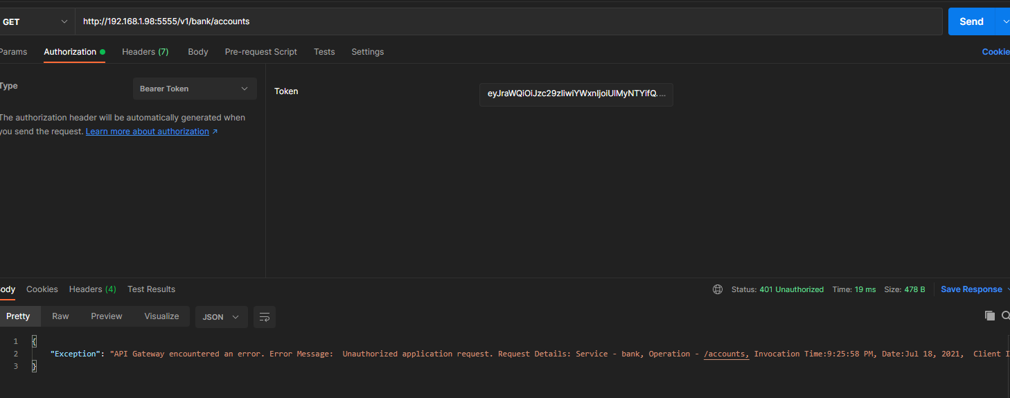The image size is (1010, 398).
Task: Click the search icon in response body
Action: tap(1005, 316)
